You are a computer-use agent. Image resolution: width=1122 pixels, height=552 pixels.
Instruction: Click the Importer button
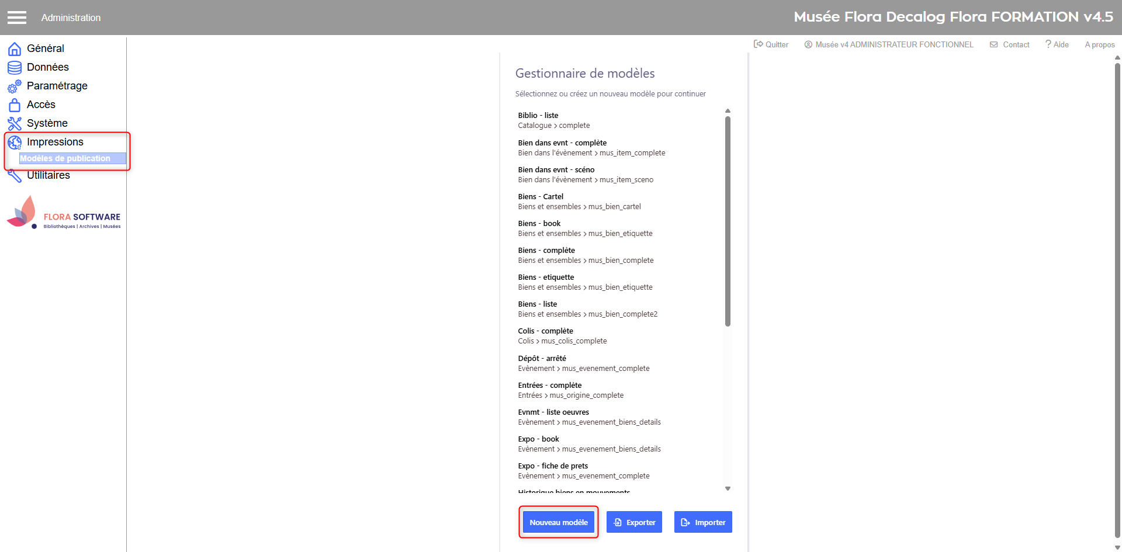coord(703,522)
